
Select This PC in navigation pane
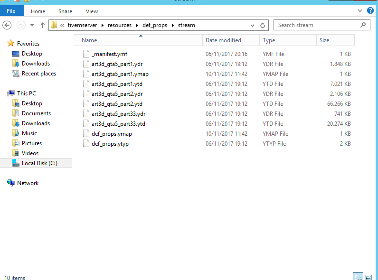pos(26,93)
